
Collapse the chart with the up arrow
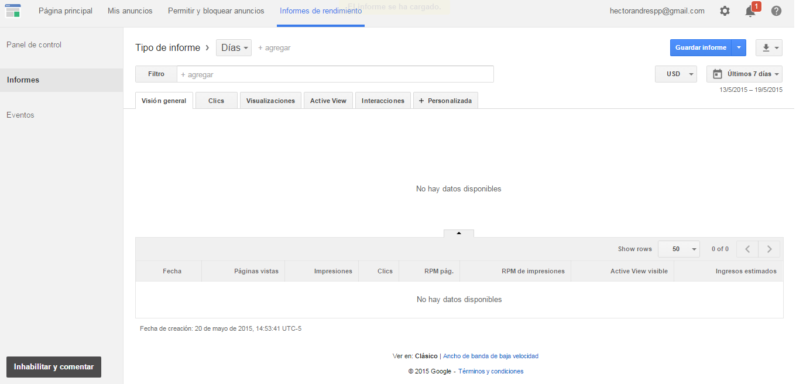pos(459,233)
